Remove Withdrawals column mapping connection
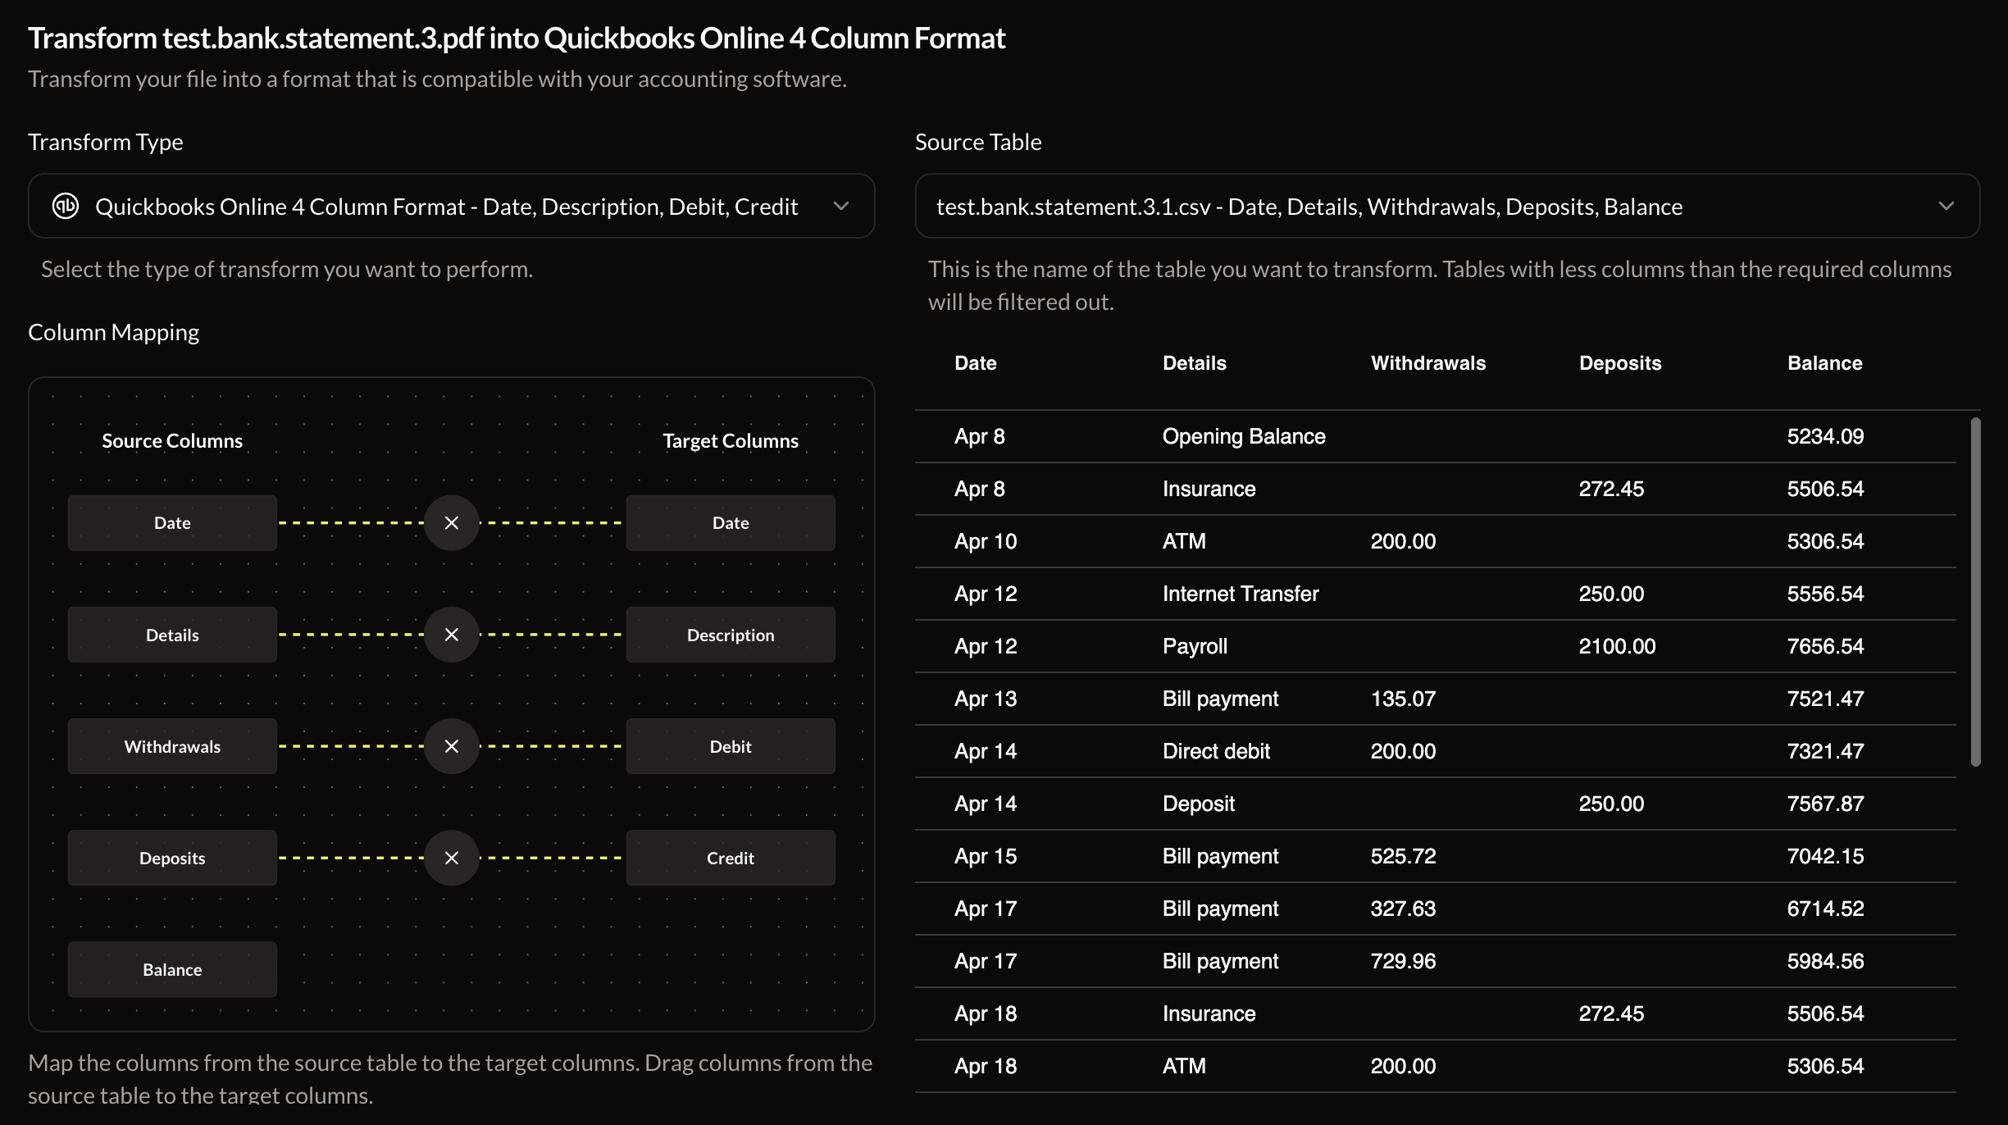The height and width of the screenshot is (1125, 2008). coord(451,746)
